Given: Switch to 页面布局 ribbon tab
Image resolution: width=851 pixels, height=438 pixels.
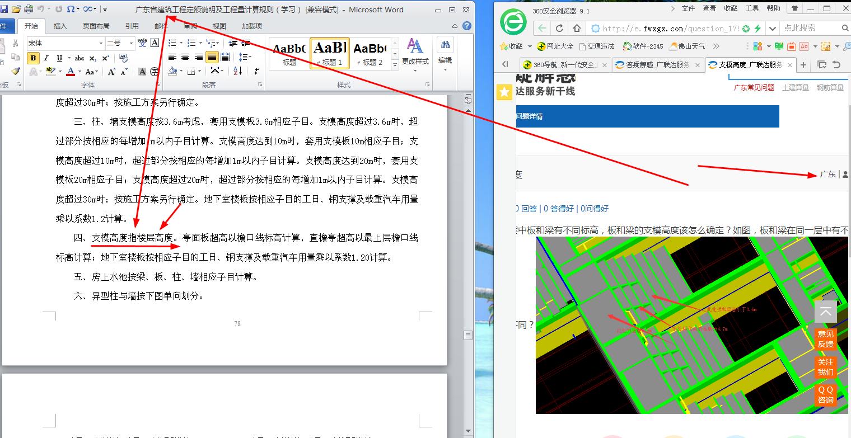Looking at the screenshot, I should (x=96, y=26).
